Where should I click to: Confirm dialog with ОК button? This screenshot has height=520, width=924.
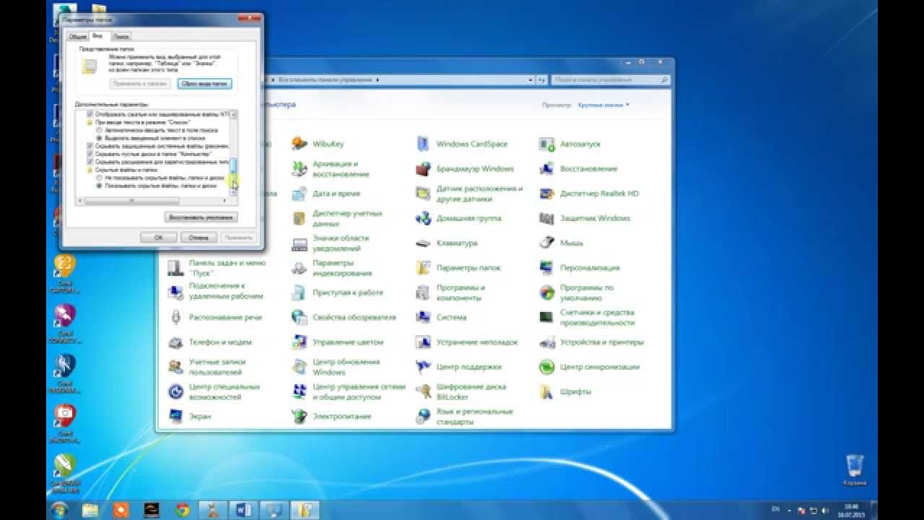(x=158, y=237)
